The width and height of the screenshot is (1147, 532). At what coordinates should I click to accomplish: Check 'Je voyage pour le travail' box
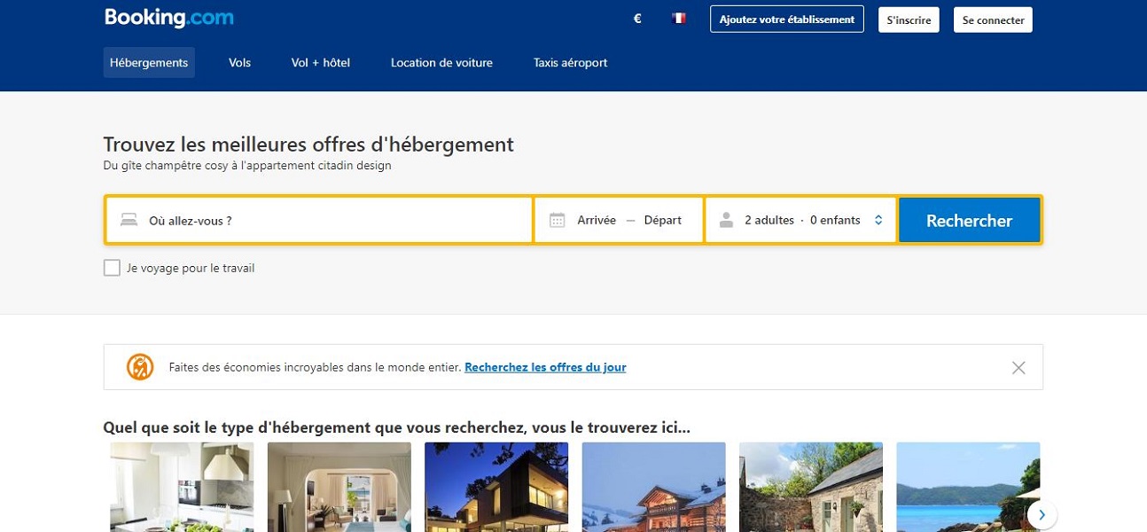[112, 268]
